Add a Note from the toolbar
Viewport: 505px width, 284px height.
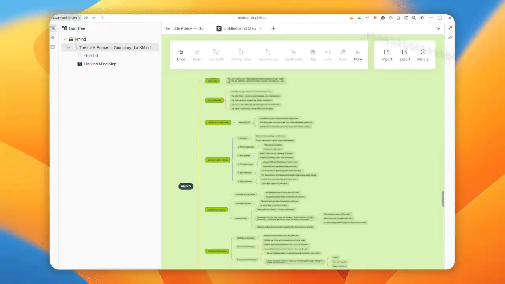tap(343, 55)
